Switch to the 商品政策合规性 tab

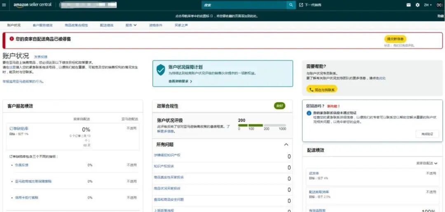pos(76,25)
